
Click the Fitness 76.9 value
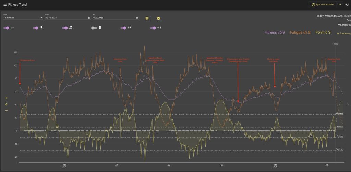(275, 32)
